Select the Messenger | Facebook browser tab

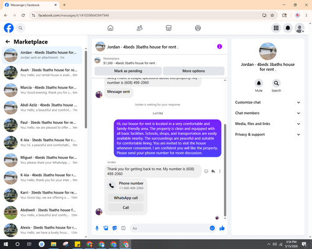coord(31,5)
